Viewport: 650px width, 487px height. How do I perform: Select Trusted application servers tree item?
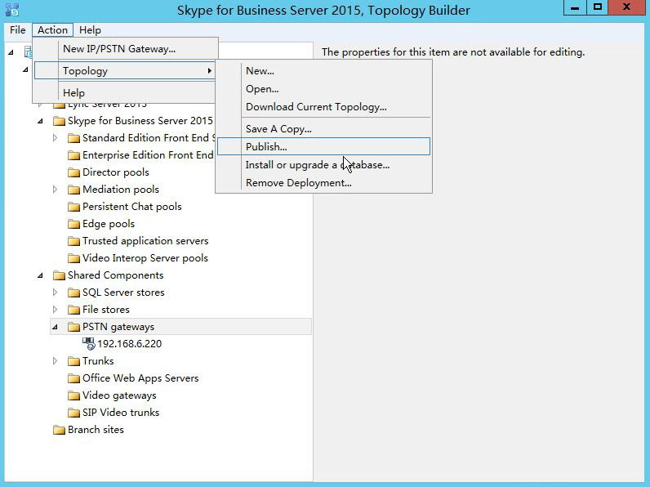(145, 241)
